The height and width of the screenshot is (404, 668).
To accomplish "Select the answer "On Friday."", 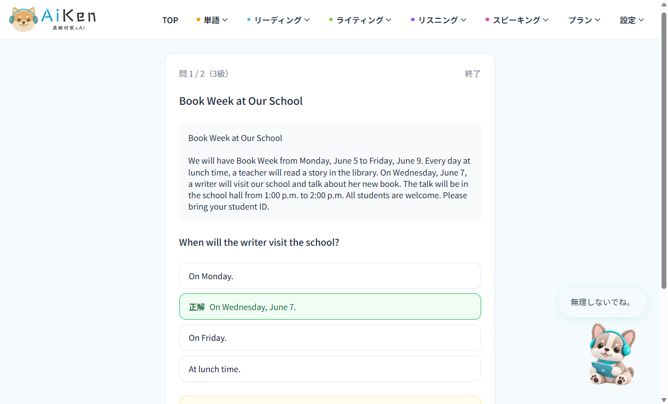I will (x=330, y=338).
